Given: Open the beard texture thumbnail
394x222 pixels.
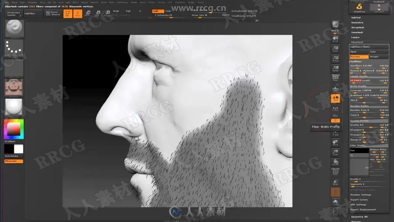Looking at the screenshot, I should pyautogui.click(x=14, y=88).
